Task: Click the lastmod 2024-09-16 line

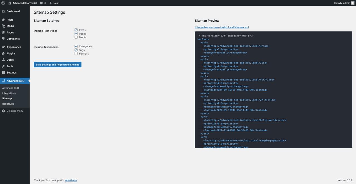Action: (235, 90)
